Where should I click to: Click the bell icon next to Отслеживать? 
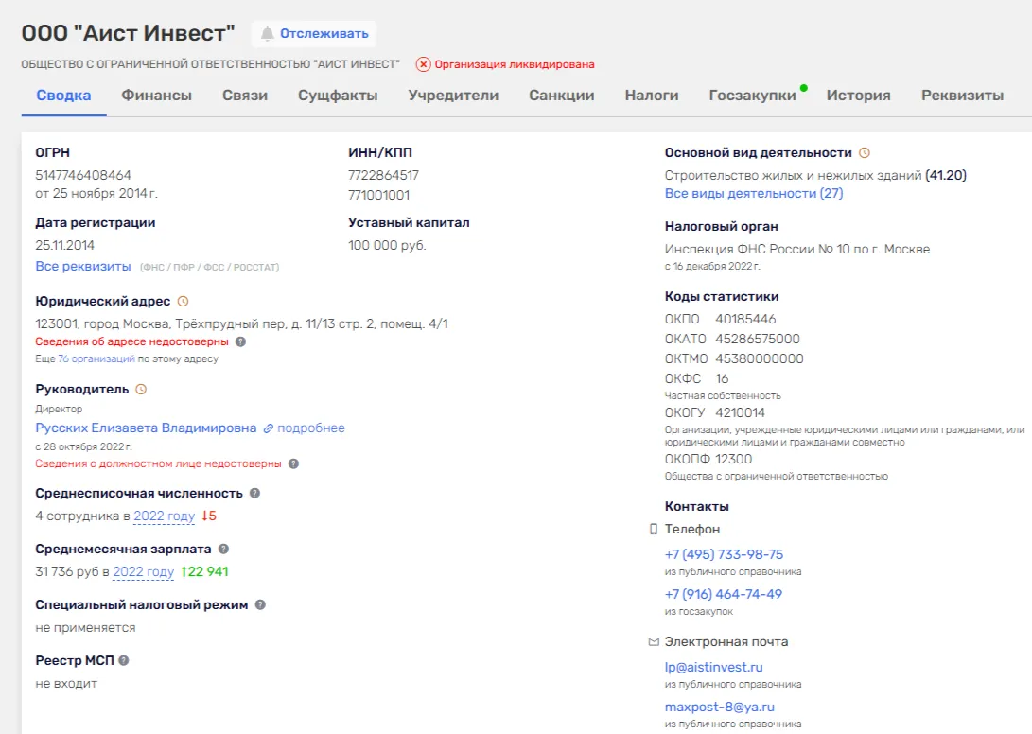(267, 33)
